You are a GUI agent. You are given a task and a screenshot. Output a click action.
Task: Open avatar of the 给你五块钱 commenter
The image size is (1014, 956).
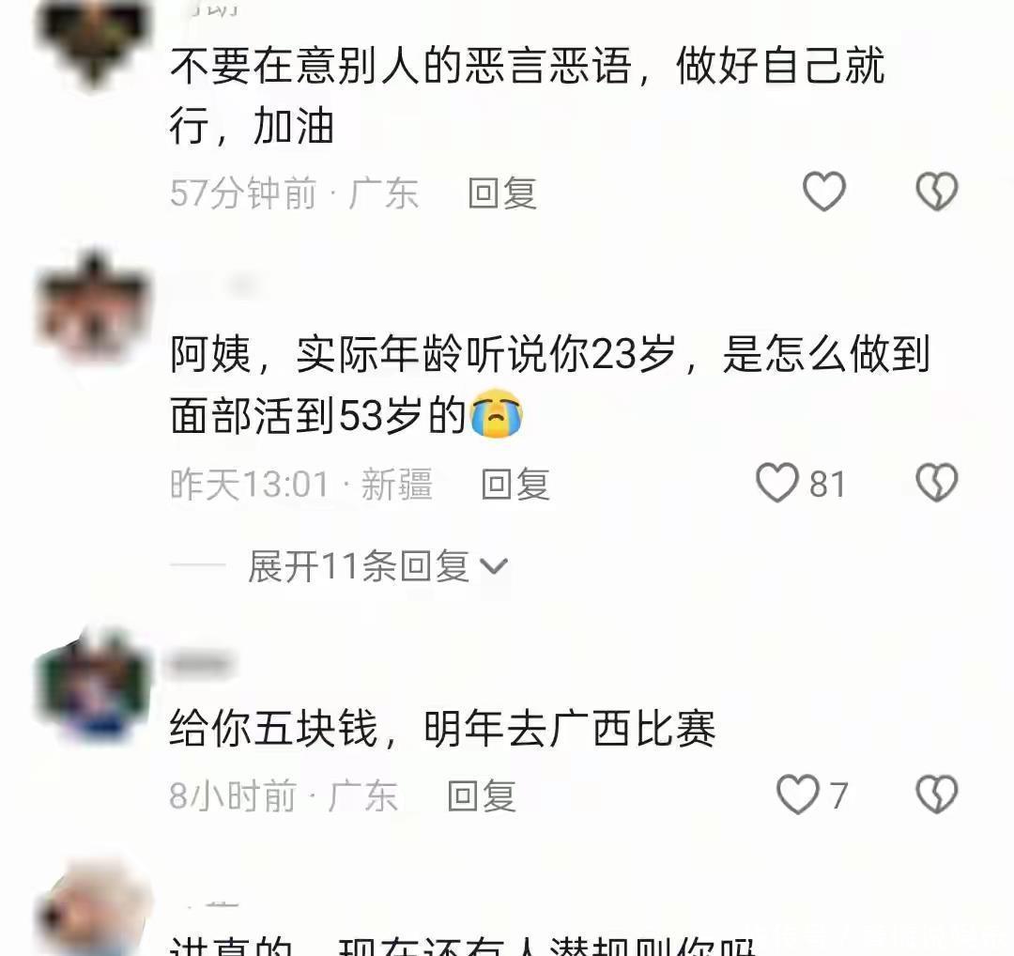93,685
